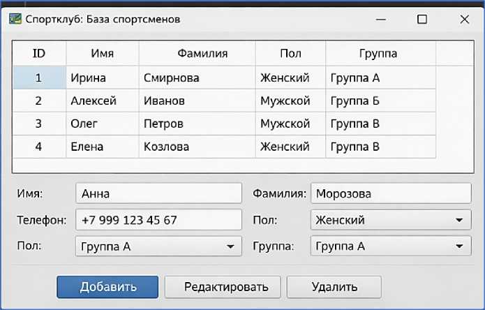Open the left Группа А dropdown under Телефон
The image size is (485, 310).
pyautogui.click(x=158, y=246)
